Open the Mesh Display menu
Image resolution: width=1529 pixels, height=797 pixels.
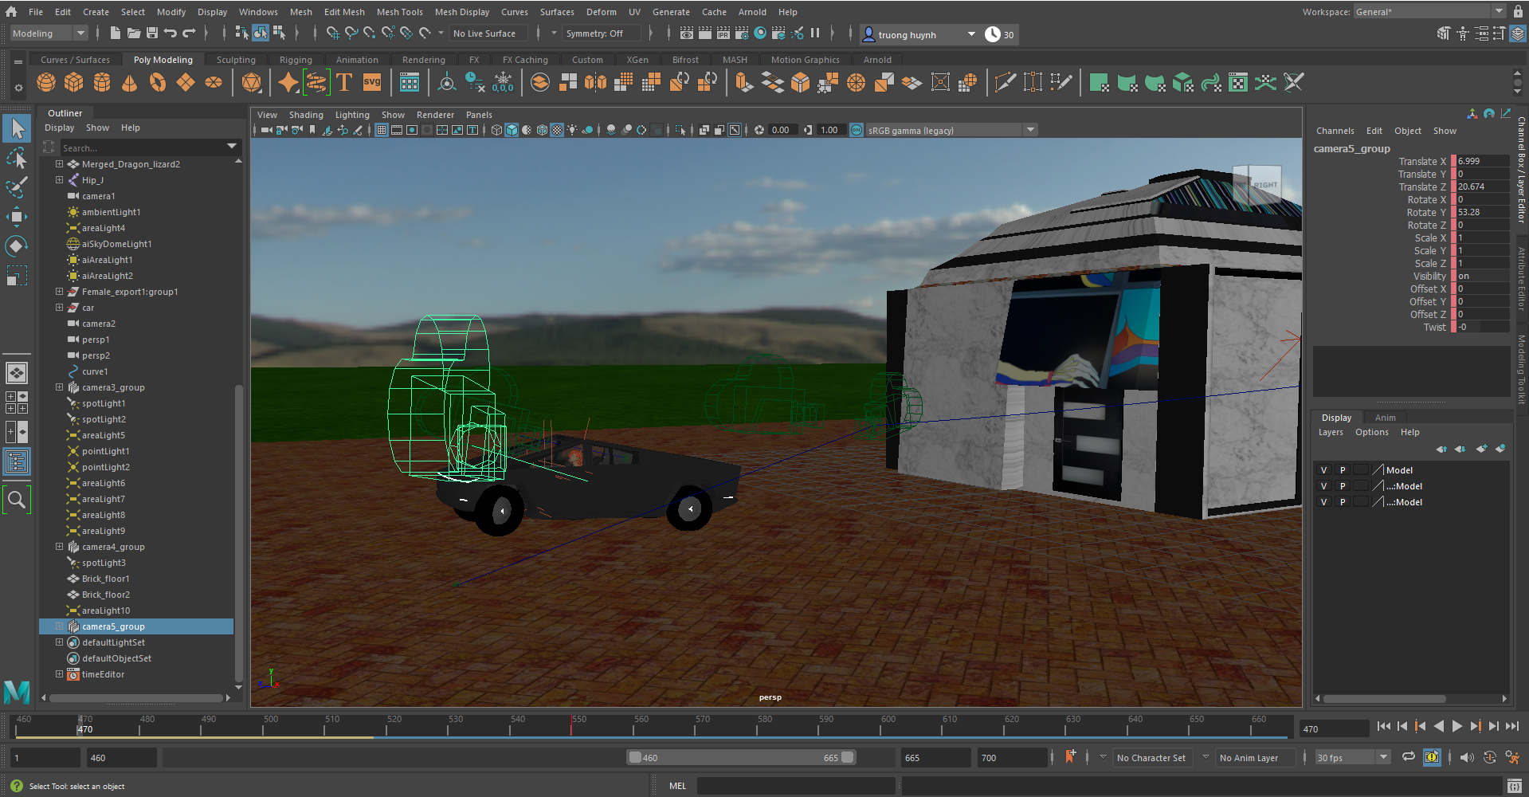pos(462,11)
